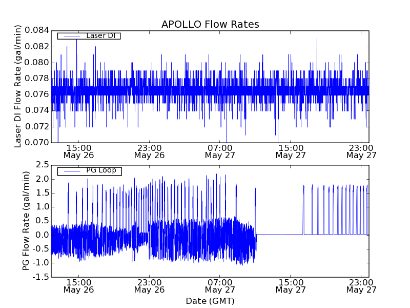Click top plot's "23:00 May 26" time tick
410x308 pixels.
pyautogui.click(x=149, y=151)
